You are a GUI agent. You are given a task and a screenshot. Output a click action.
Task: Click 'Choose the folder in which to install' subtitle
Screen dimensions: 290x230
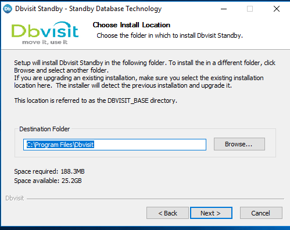tap(170, 35)
